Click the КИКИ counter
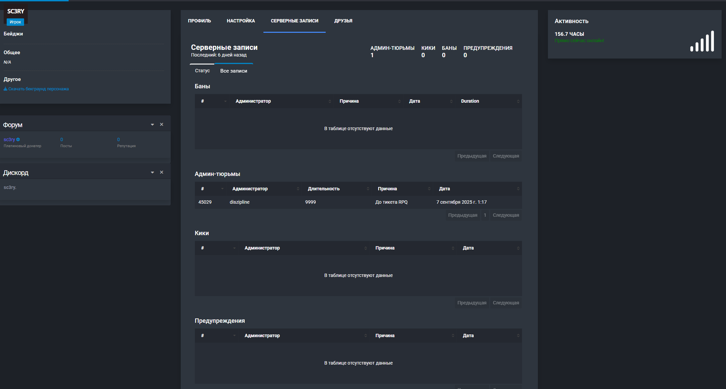Image resolution: width=726 pixels, height=389 pixels. pyautogui.click(x=428, y=52)
